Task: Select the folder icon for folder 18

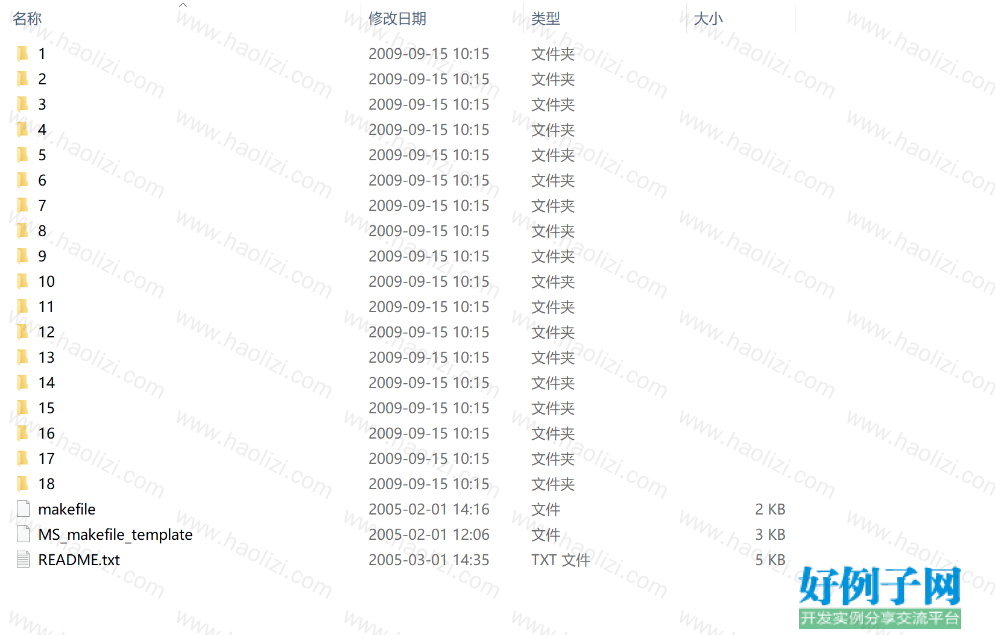Action: [22, 484]
